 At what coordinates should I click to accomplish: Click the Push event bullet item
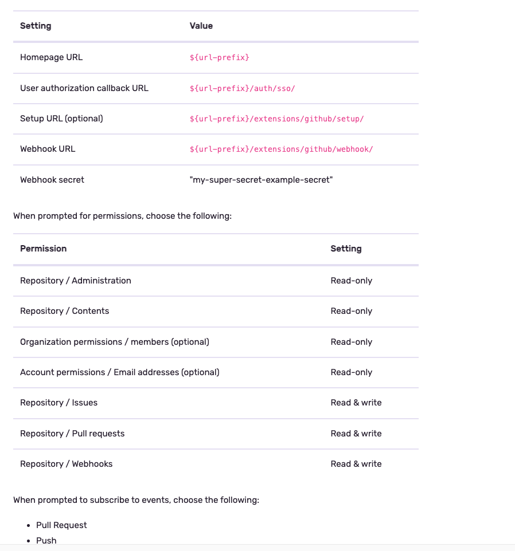tap(46, 541)
